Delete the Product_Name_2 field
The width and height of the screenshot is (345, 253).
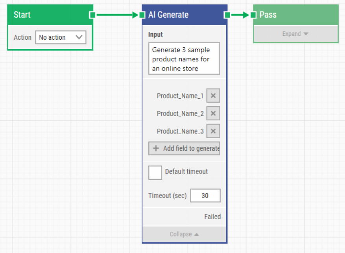(x=213, y=113)
